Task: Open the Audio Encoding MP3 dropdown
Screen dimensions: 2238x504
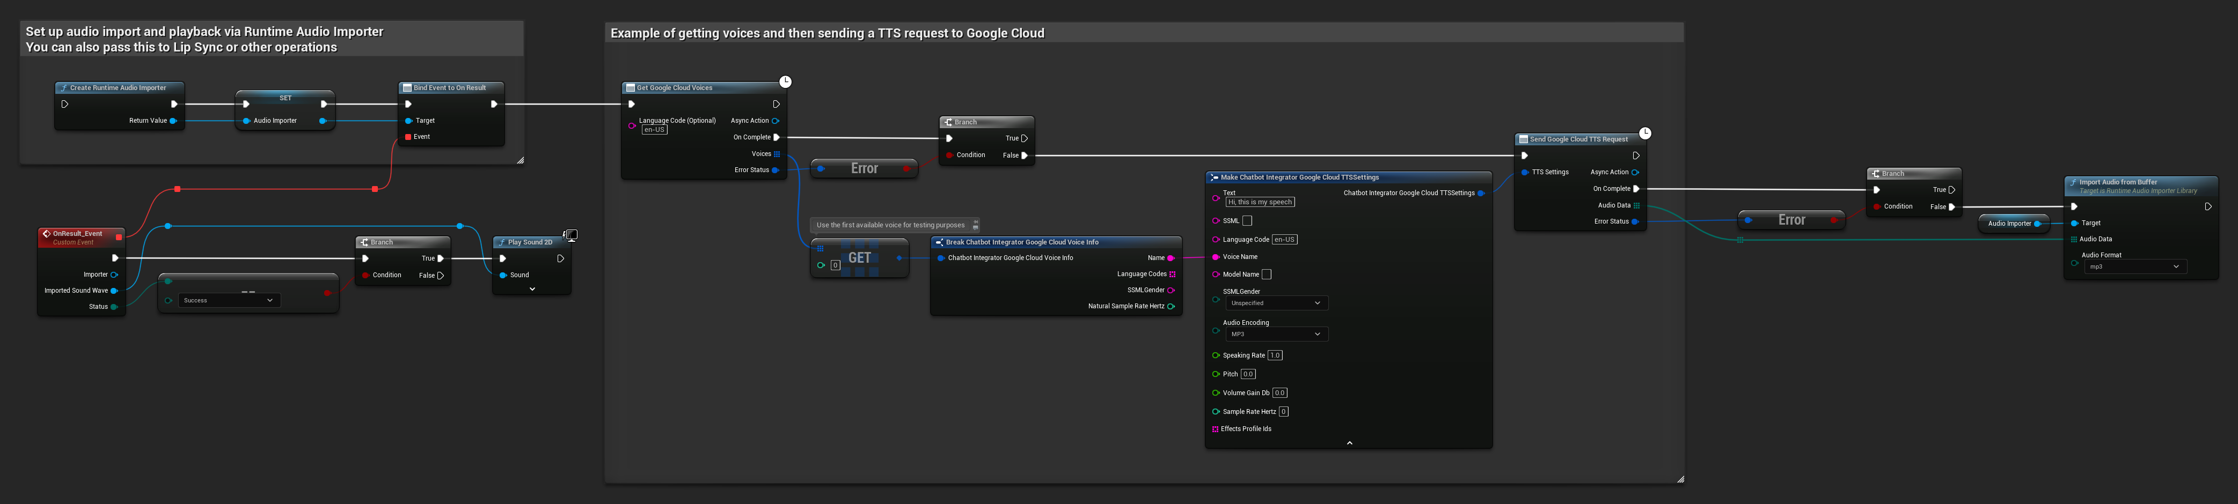Action: click(1275, 334)
